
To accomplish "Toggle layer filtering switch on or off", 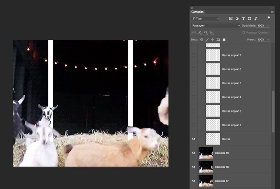I will (x=269, y=18).
